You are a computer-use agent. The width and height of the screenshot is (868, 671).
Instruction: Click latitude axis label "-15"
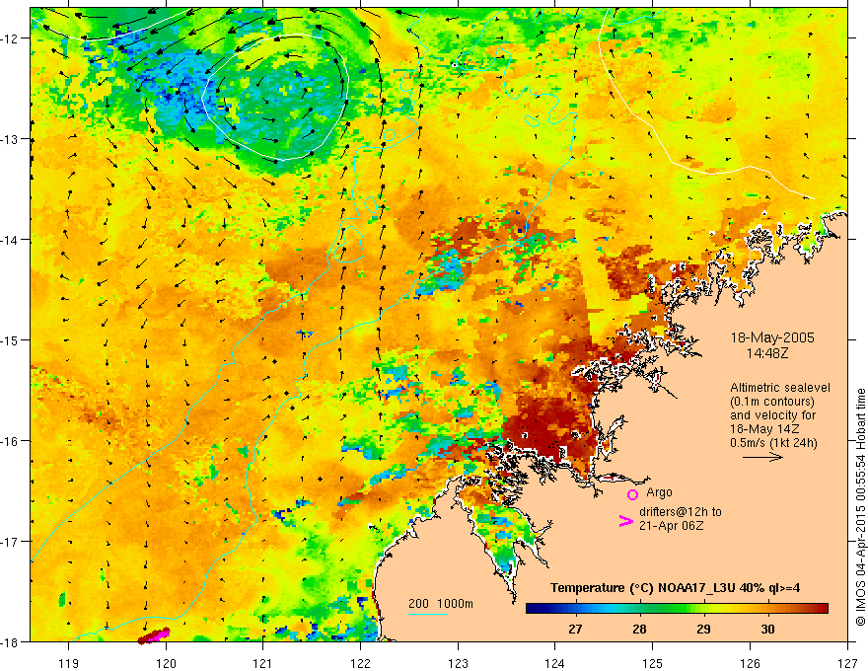tap(11, 339)
